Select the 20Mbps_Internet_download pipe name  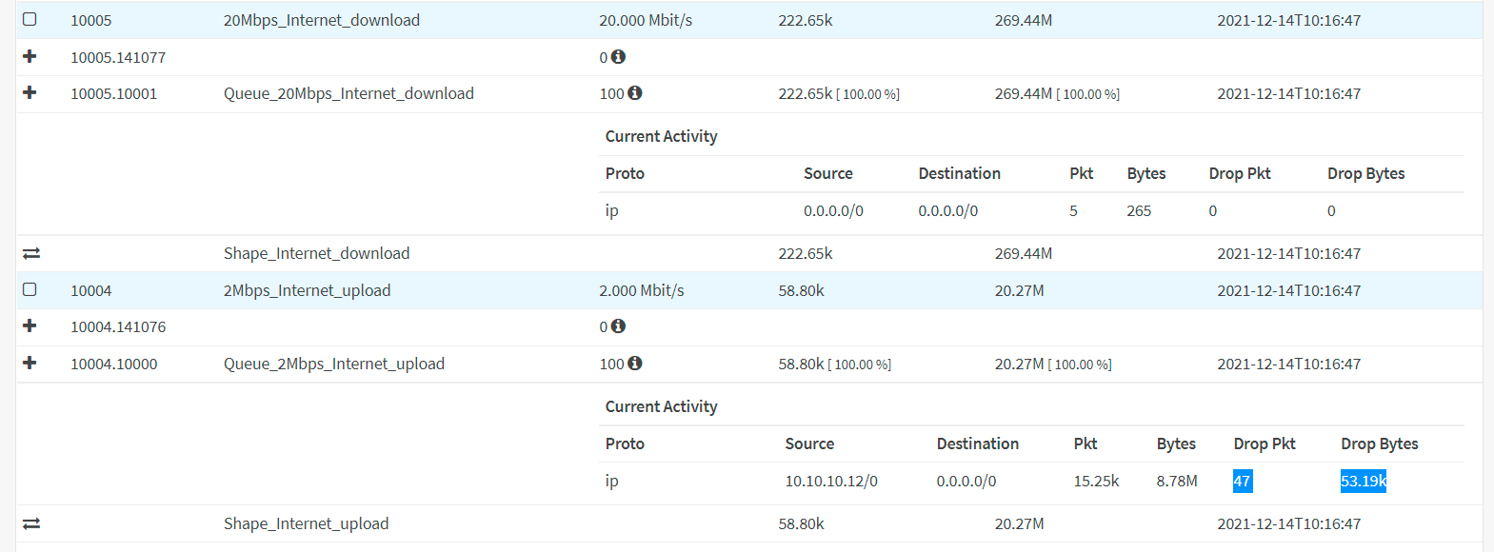pos(321,20)
